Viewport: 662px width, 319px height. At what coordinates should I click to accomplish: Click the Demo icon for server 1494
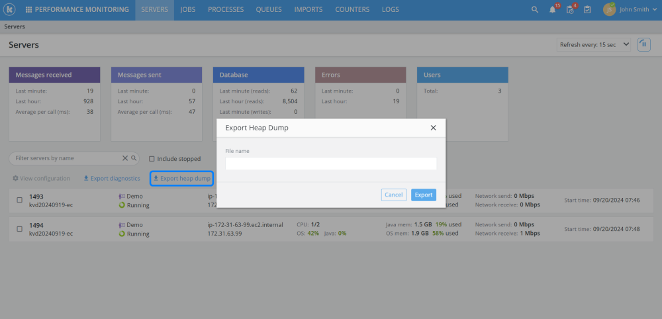122,225
